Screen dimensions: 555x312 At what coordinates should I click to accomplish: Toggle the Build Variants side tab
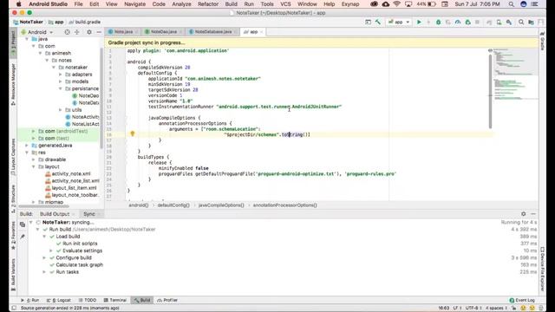click(13, 276)
